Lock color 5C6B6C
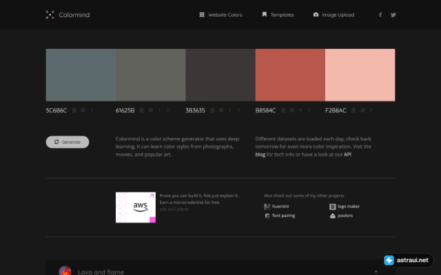The image size is (441, 275). coord(74,110)
